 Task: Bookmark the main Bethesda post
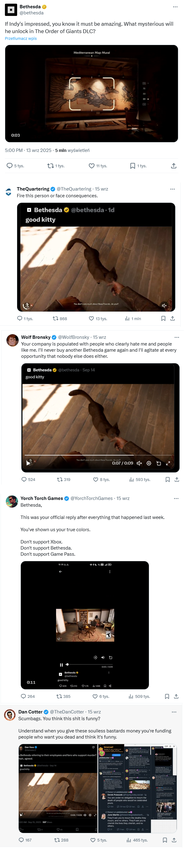pyautogui.click(x=133, y=166)
